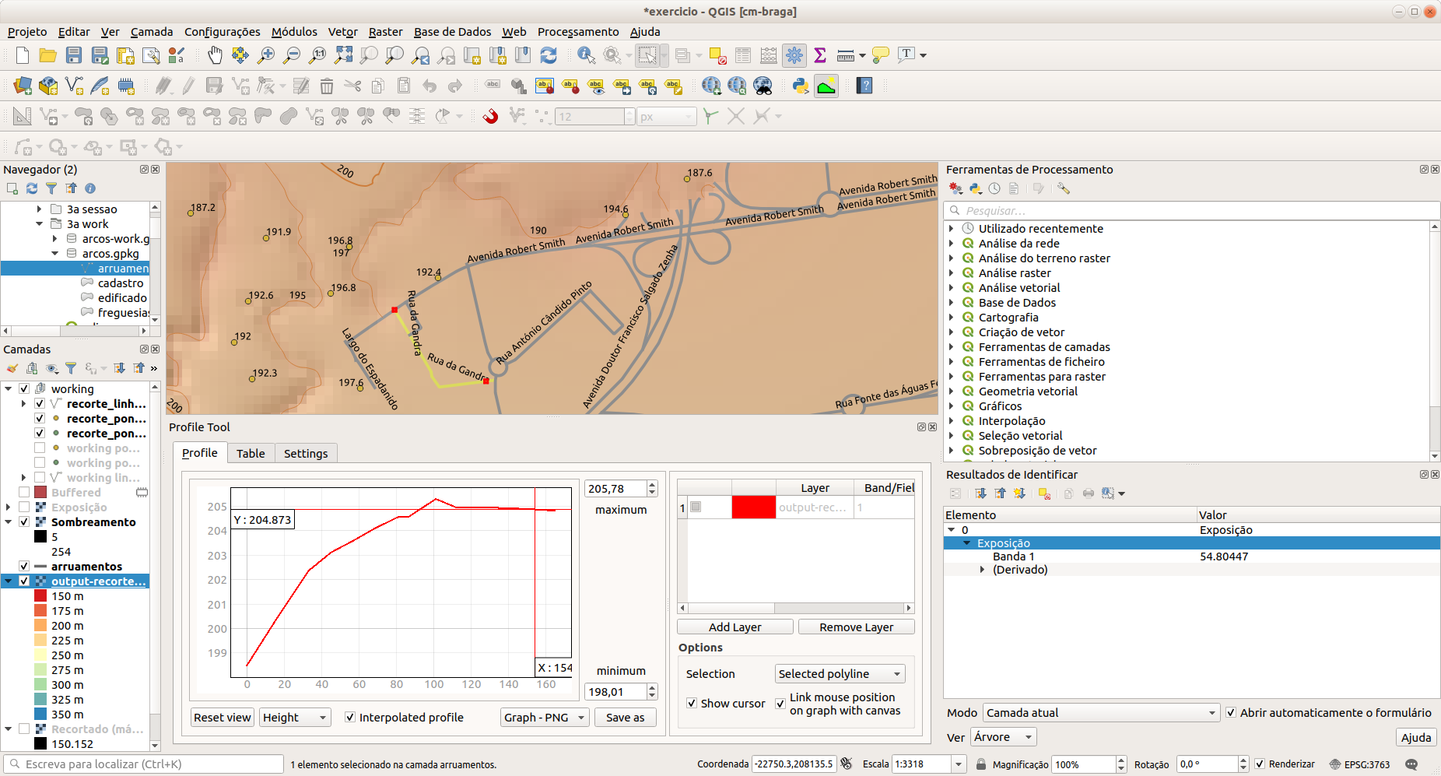The image size is (1441, 776).
Task: Click the red profile layer color swatch
Action: click(753, 507)
